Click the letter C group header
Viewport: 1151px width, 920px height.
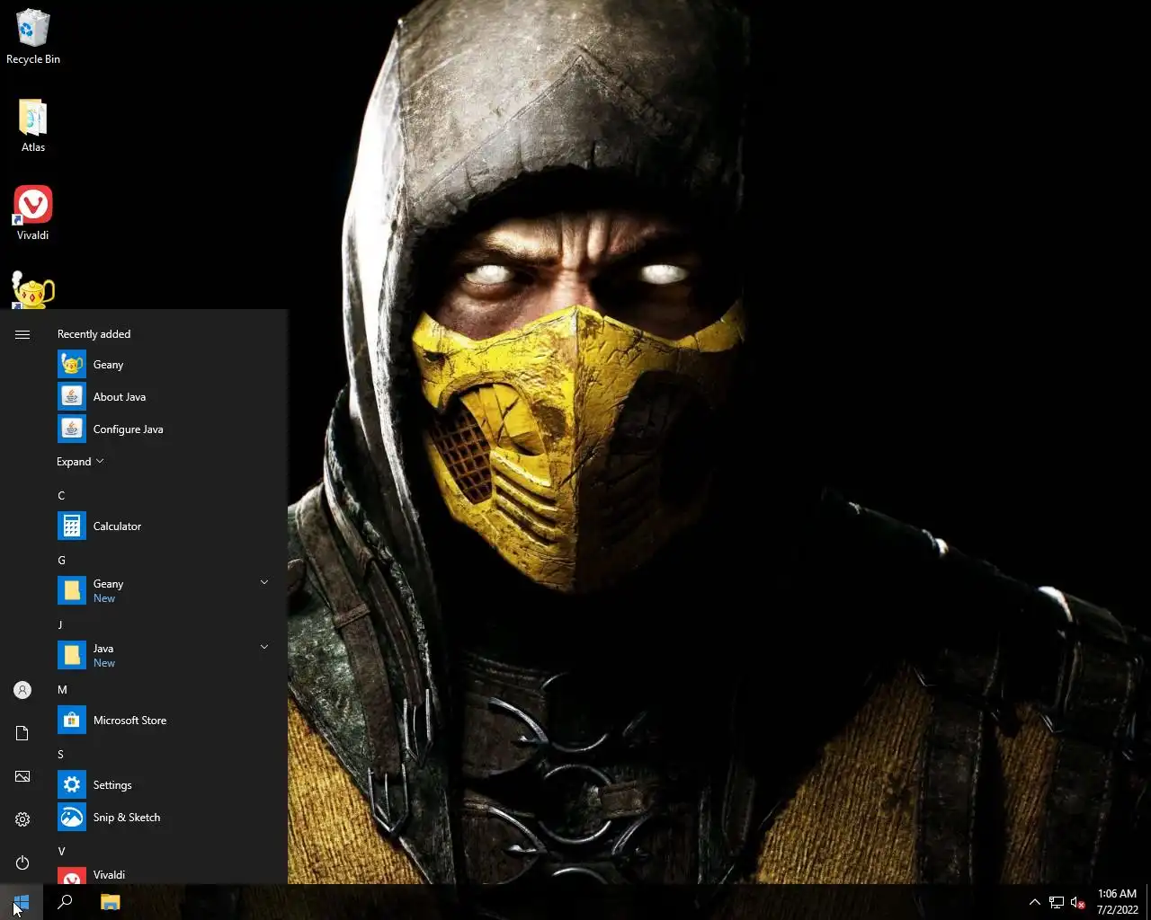coord(61,496)
